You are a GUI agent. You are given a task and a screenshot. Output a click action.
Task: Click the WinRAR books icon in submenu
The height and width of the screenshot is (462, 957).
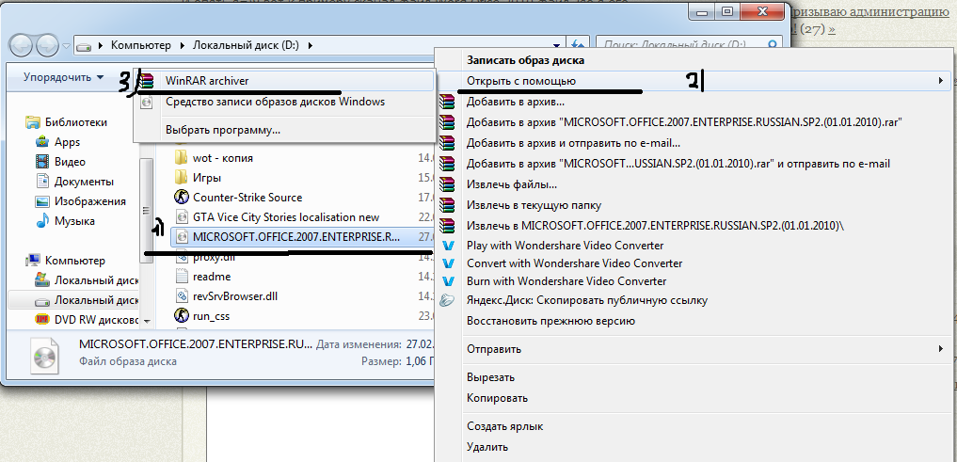click(x=146, y=81)
